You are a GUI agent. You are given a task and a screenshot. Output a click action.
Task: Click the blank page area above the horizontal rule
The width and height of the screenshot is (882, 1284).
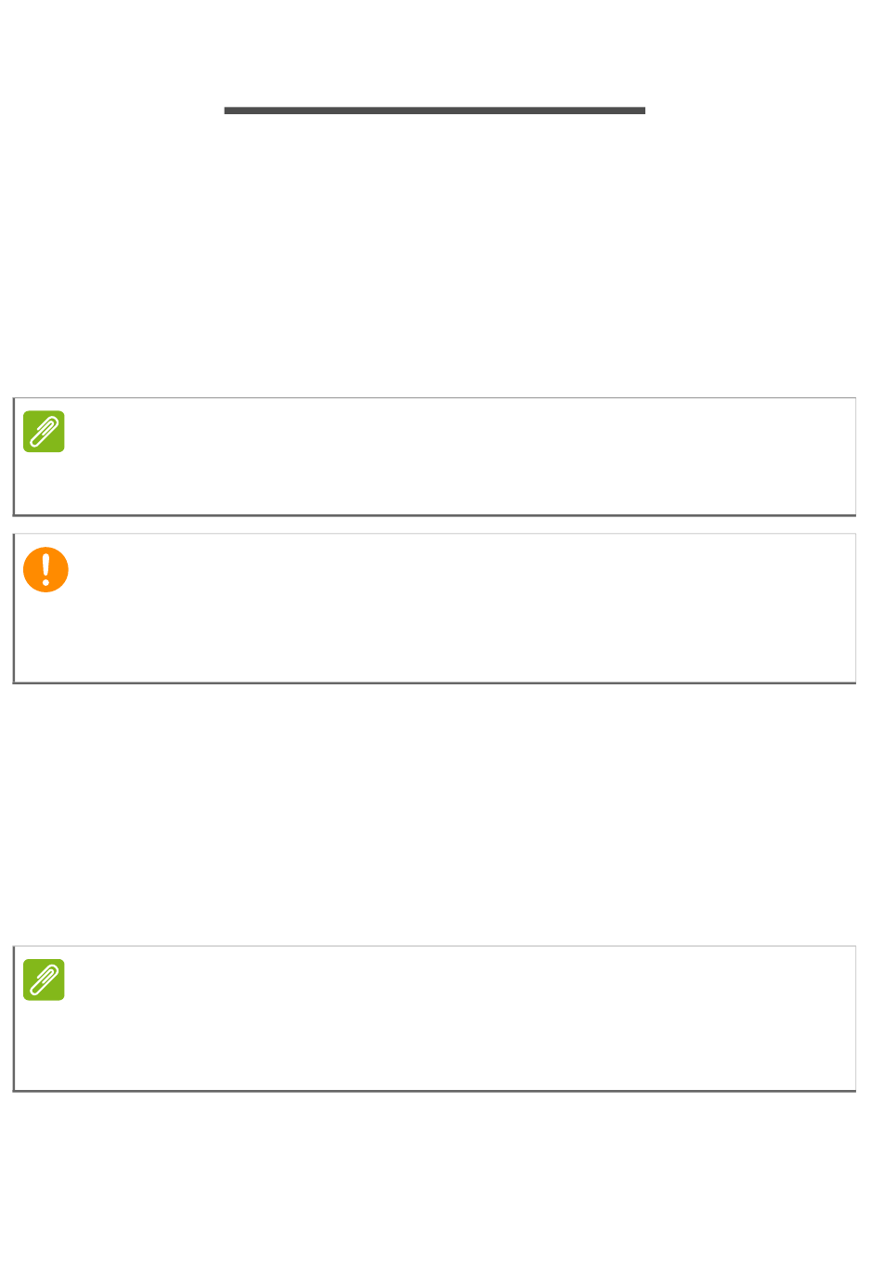pyautogui.click(x=435, y=52)
